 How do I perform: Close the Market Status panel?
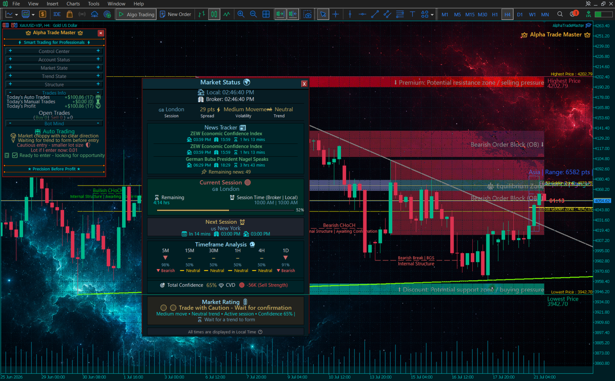tap(304, 84)
